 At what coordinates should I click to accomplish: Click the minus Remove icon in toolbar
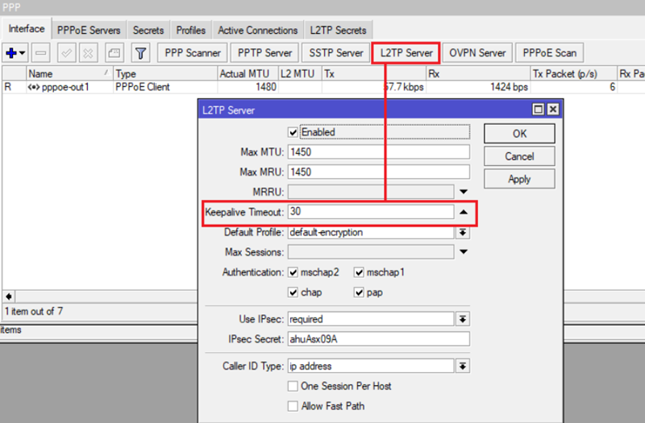click(42, 53)
